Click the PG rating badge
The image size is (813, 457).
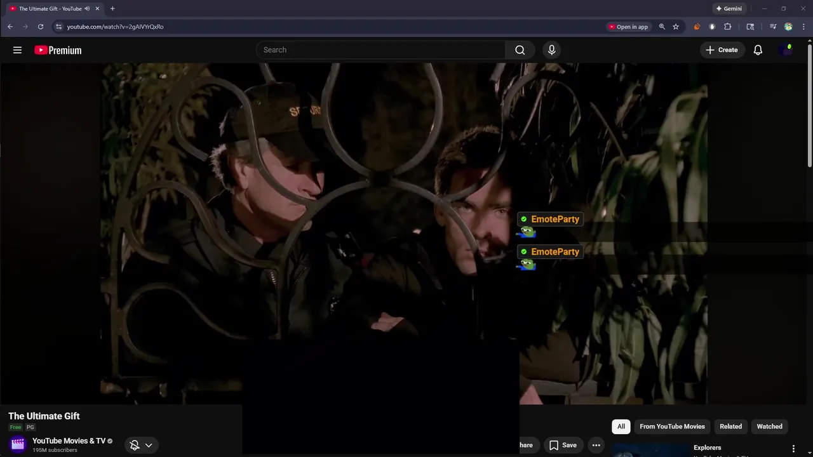pyautogui.click(x=30, y=427)
